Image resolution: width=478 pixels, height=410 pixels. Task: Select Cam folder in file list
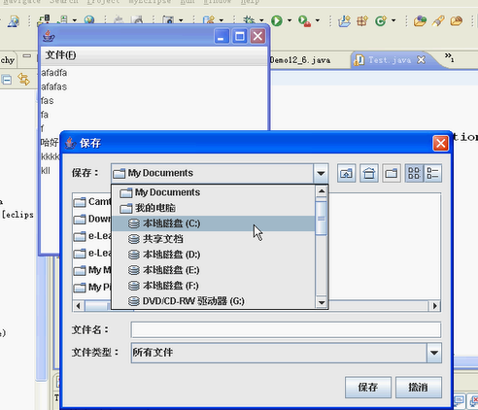click(x=92, y=202)
